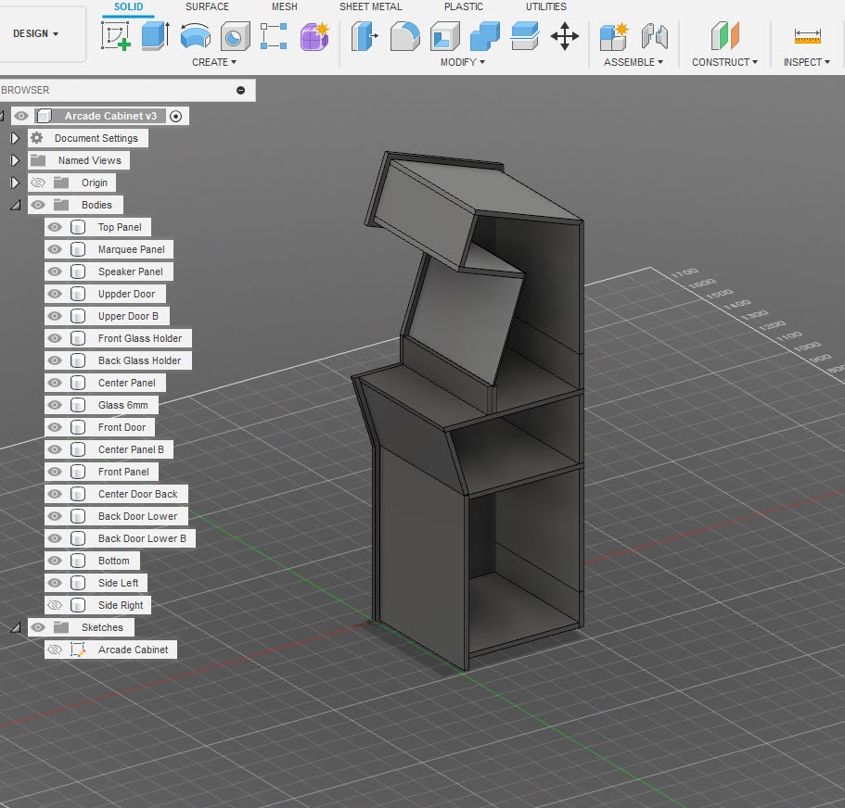The width and height of the screenshot is (845, 808).
Task: Show the hidden Side Right body
Action: 55,605
